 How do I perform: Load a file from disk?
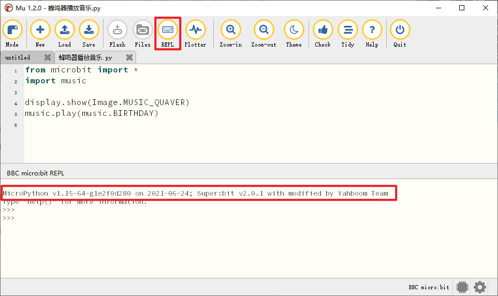[65, 33]
